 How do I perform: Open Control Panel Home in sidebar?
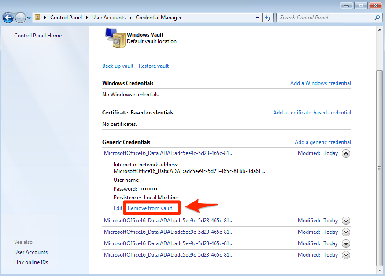38,36
